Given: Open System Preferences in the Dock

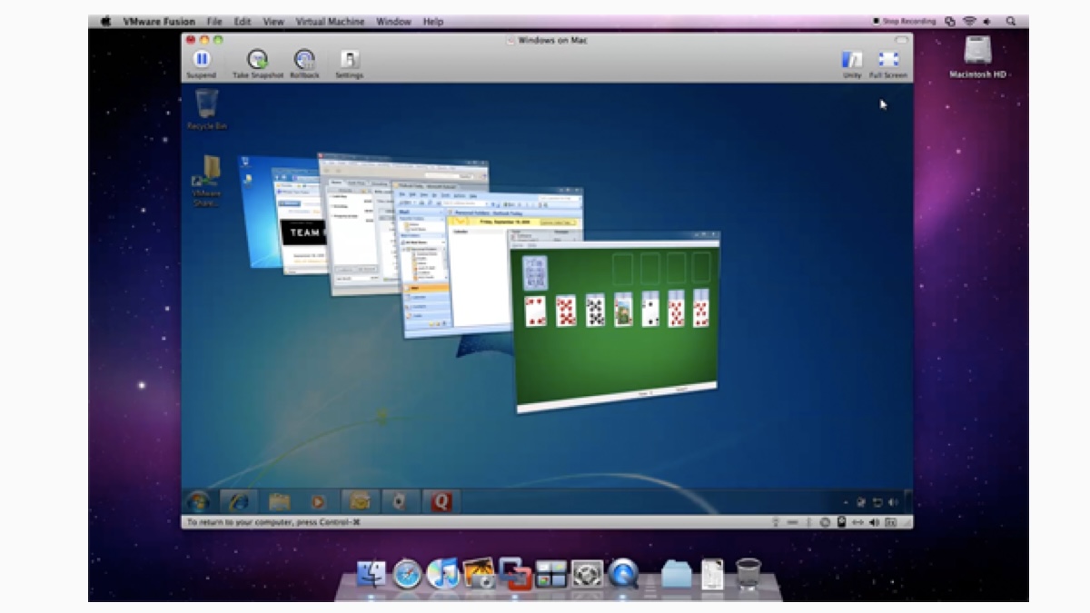Looking at the screenshot, I should coord(587,574).
